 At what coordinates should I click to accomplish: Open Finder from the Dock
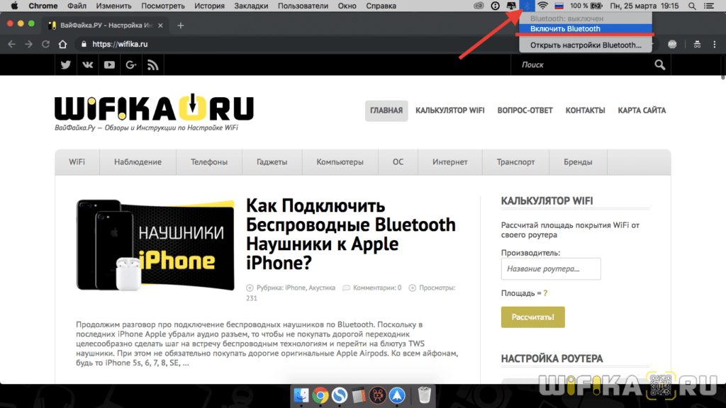pos(302,395)
